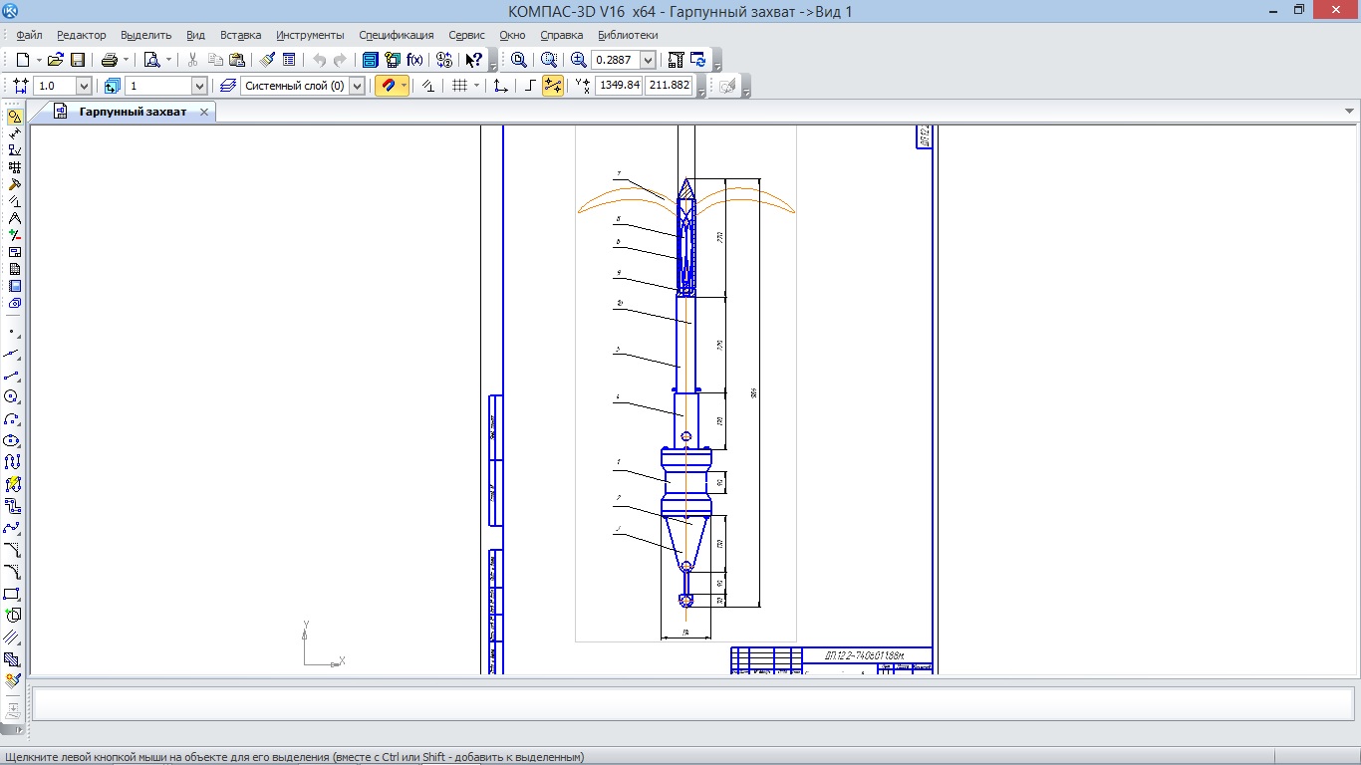This screenshot has height=765, width=1361.
Task: Close the Гарпунный захват document tab
Action: coord(204,112)
